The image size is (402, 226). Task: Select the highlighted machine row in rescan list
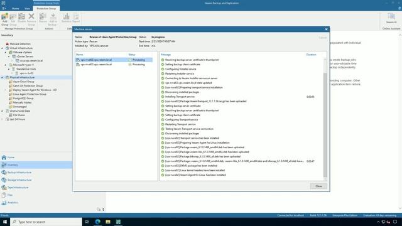point(114,60)
